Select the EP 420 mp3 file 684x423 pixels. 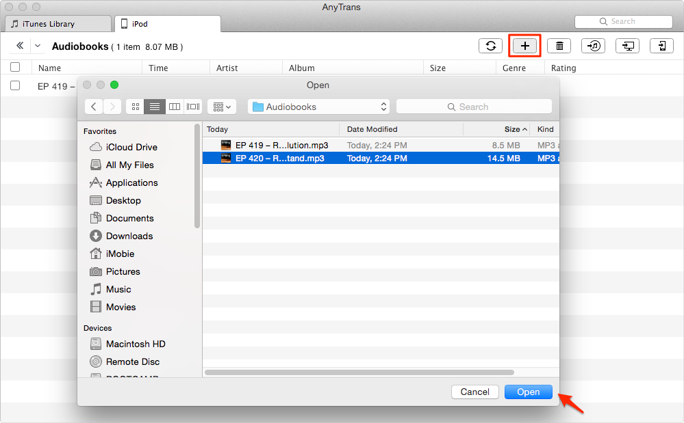381,158
